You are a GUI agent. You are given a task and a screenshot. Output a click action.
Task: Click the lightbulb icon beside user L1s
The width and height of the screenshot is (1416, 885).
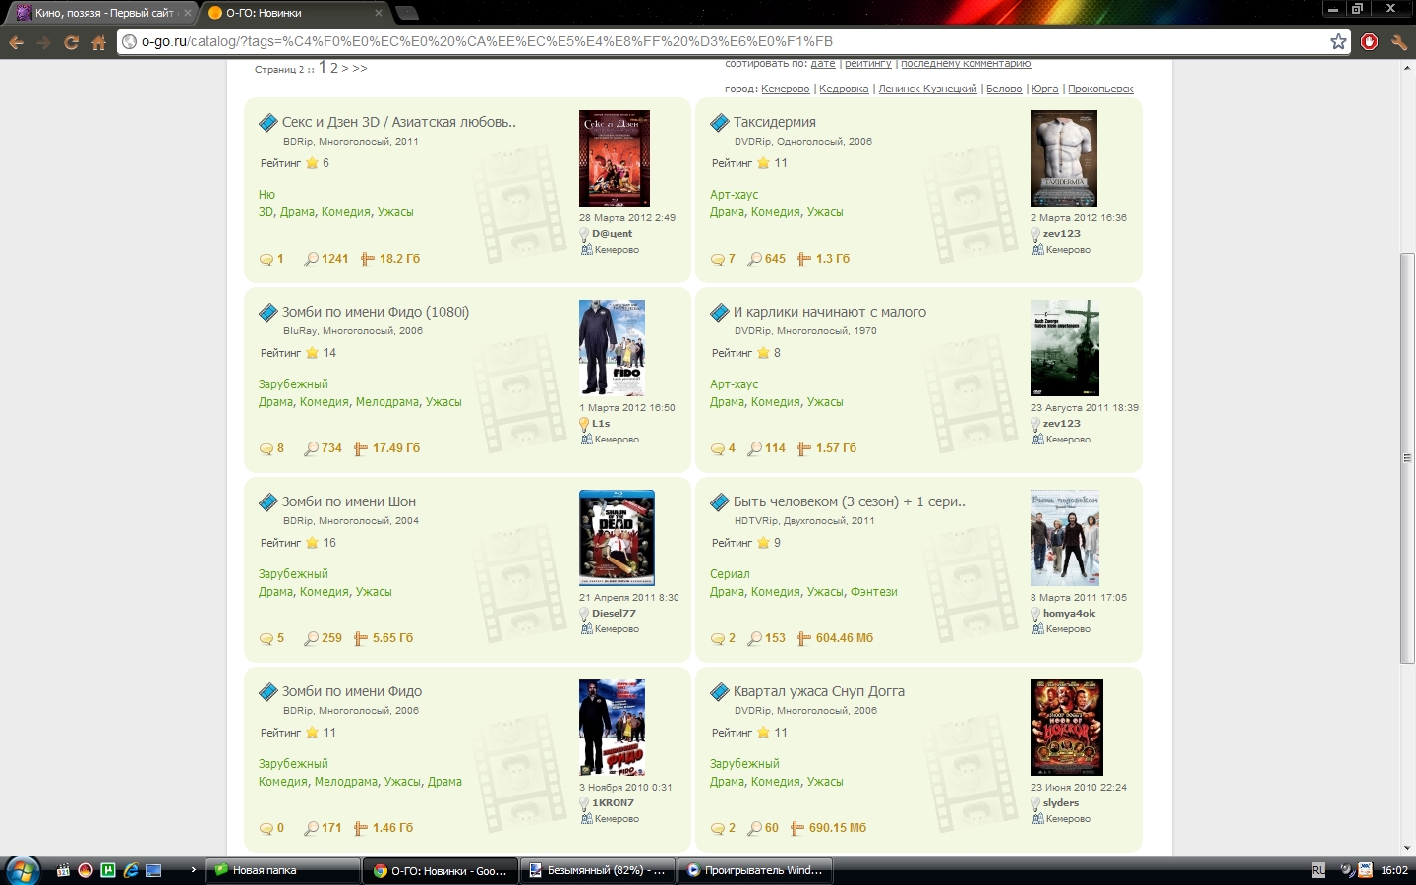[x=584, y=424]
